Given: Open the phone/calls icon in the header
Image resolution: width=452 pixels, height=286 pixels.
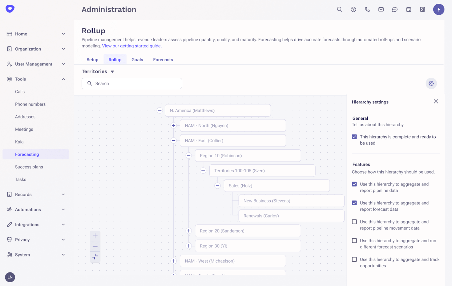Looking at the screenshot, I should (x=367, y=9).
